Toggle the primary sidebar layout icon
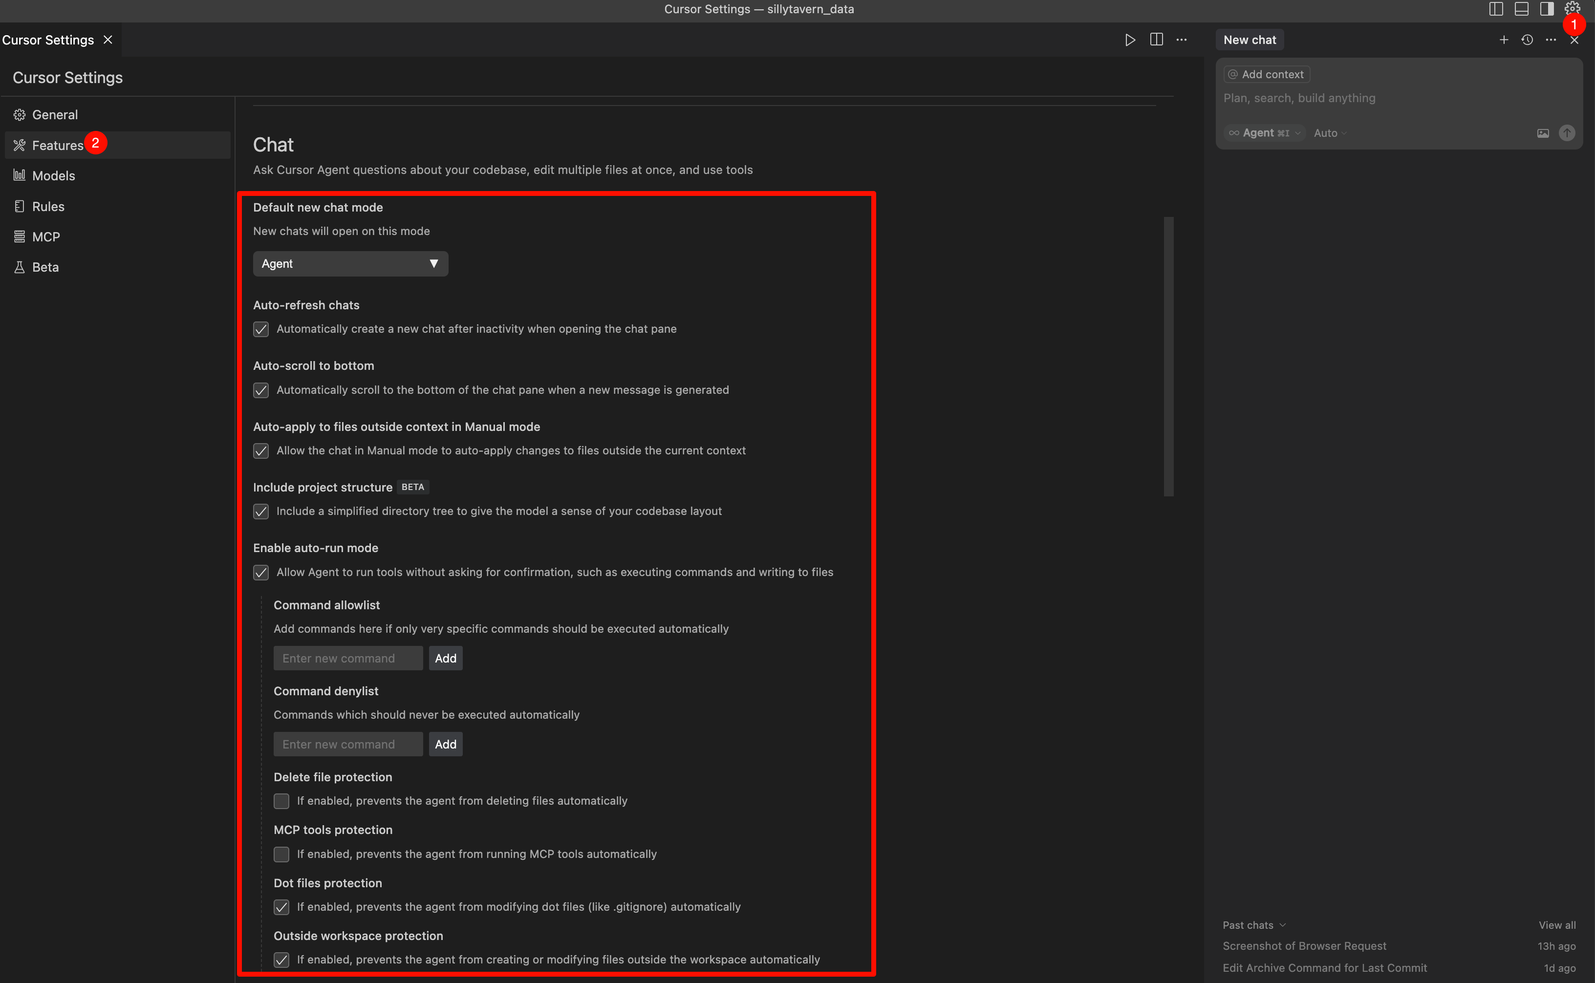The image size is (1595, 983). tap(1495, 8)
